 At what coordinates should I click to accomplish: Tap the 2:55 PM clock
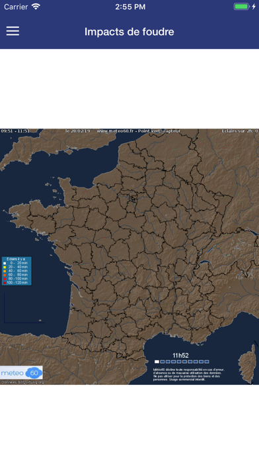(130, 7)
